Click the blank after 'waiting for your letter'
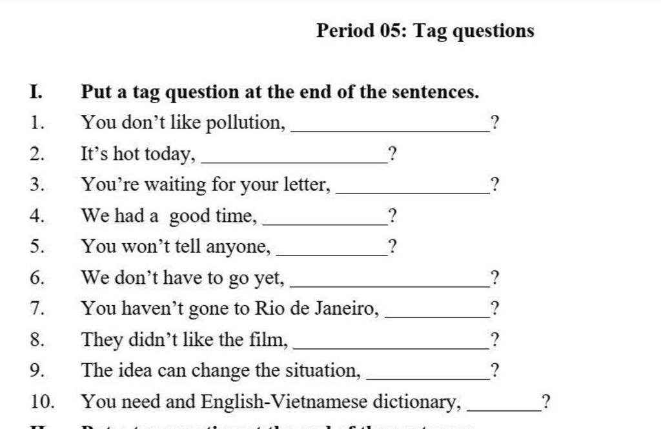 point(412,190)
